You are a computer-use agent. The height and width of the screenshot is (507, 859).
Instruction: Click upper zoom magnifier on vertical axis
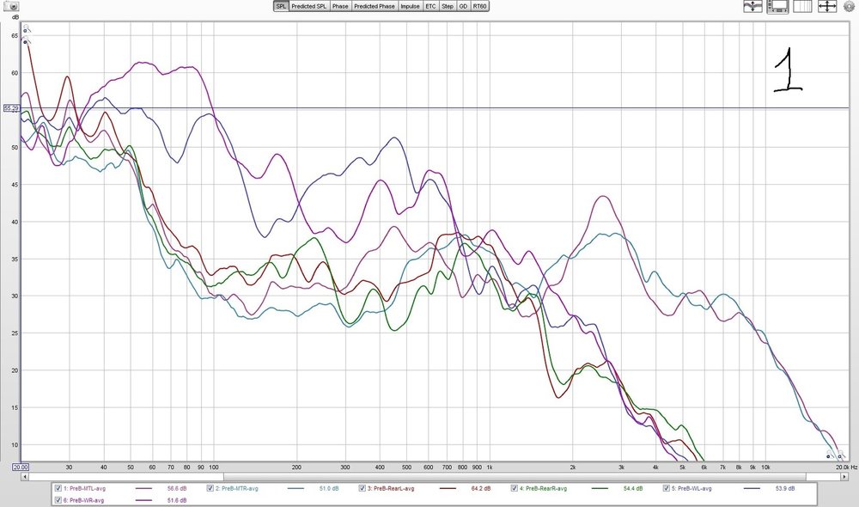pos(27,29)
